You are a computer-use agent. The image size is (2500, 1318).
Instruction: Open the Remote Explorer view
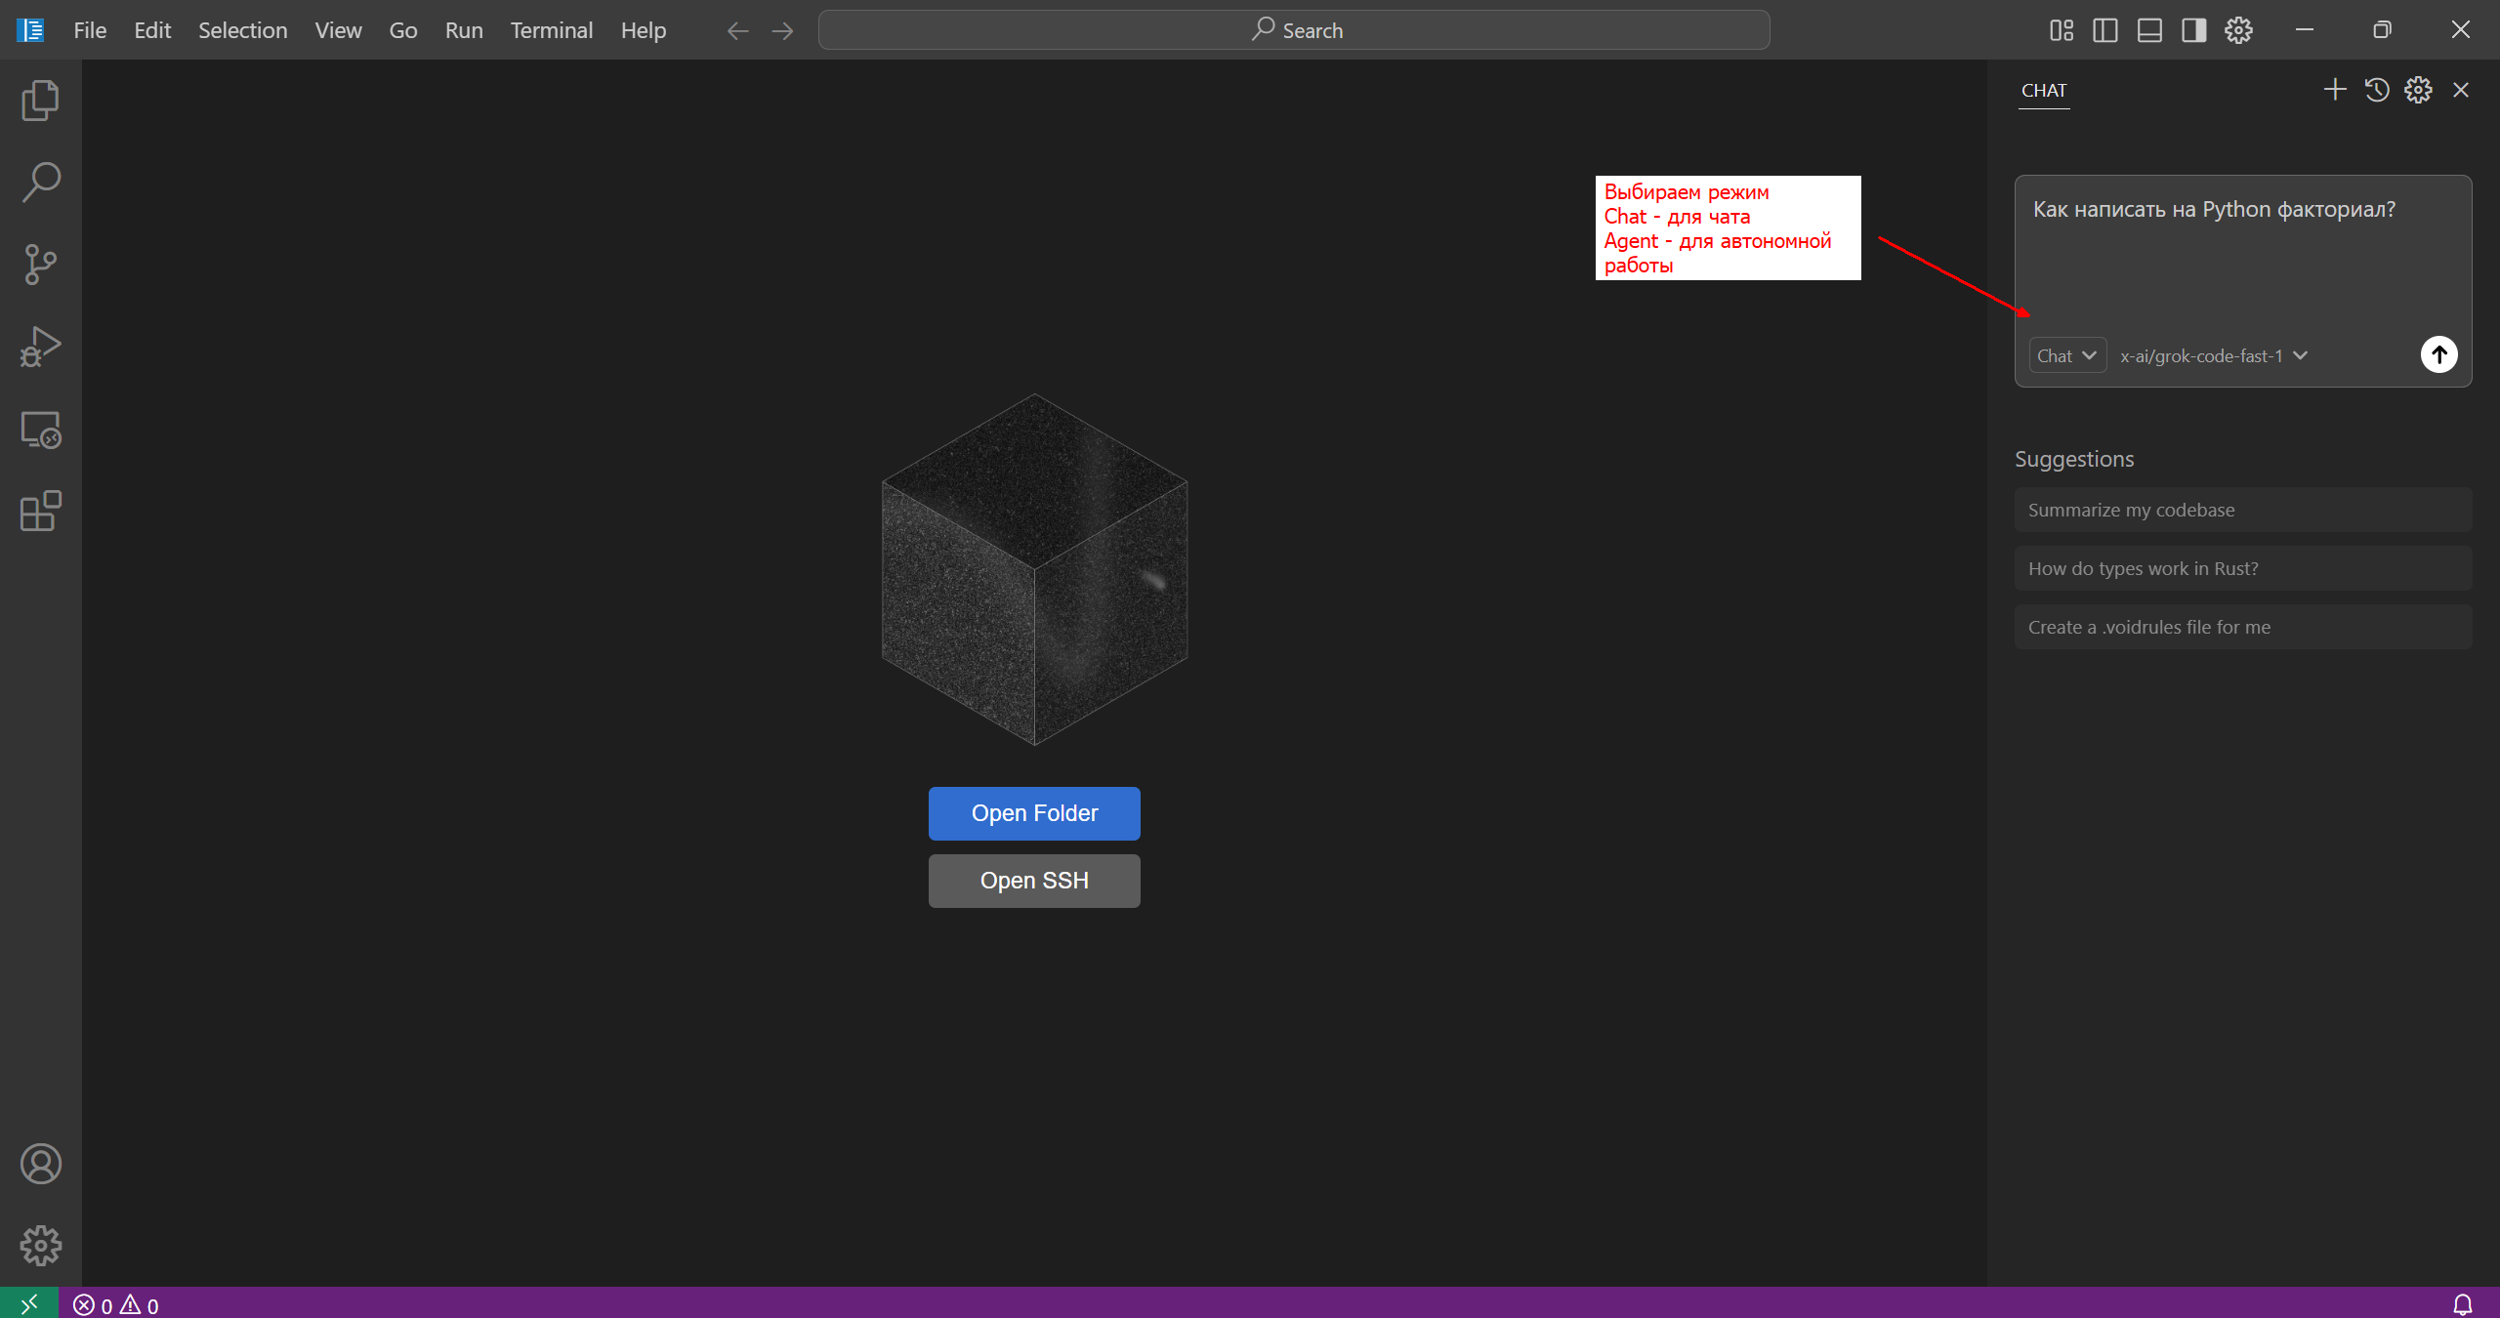[40, 430]
